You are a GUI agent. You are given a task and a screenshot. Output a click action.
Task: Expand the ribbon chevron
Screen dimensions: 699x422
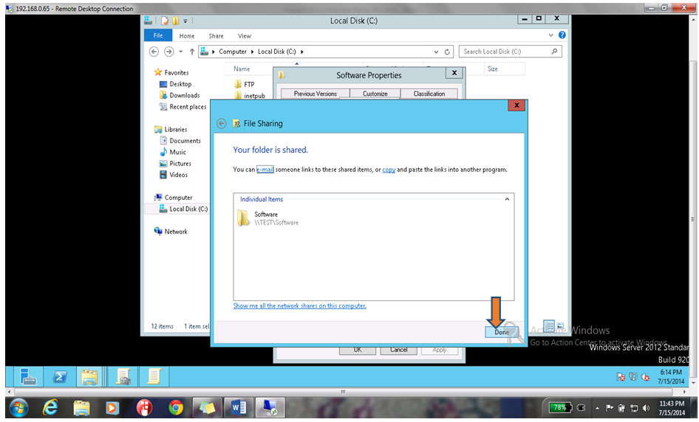551,35
